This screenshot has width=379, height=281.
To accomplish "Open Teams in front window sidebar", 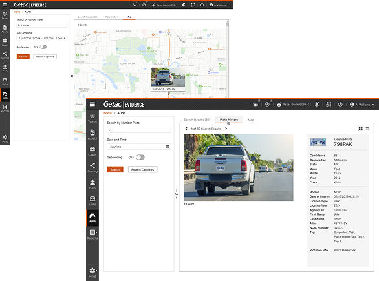I will pos(92,118).
